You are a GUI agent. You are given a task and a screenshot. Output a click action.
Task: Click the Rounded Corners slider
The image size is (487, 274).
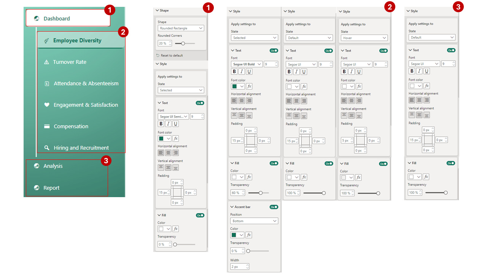click(185, 43)
